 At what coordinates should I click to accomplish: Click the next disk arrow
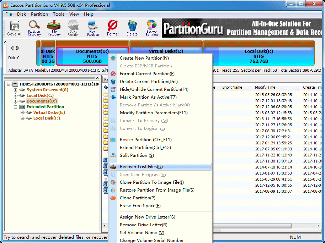coord(17,48)
